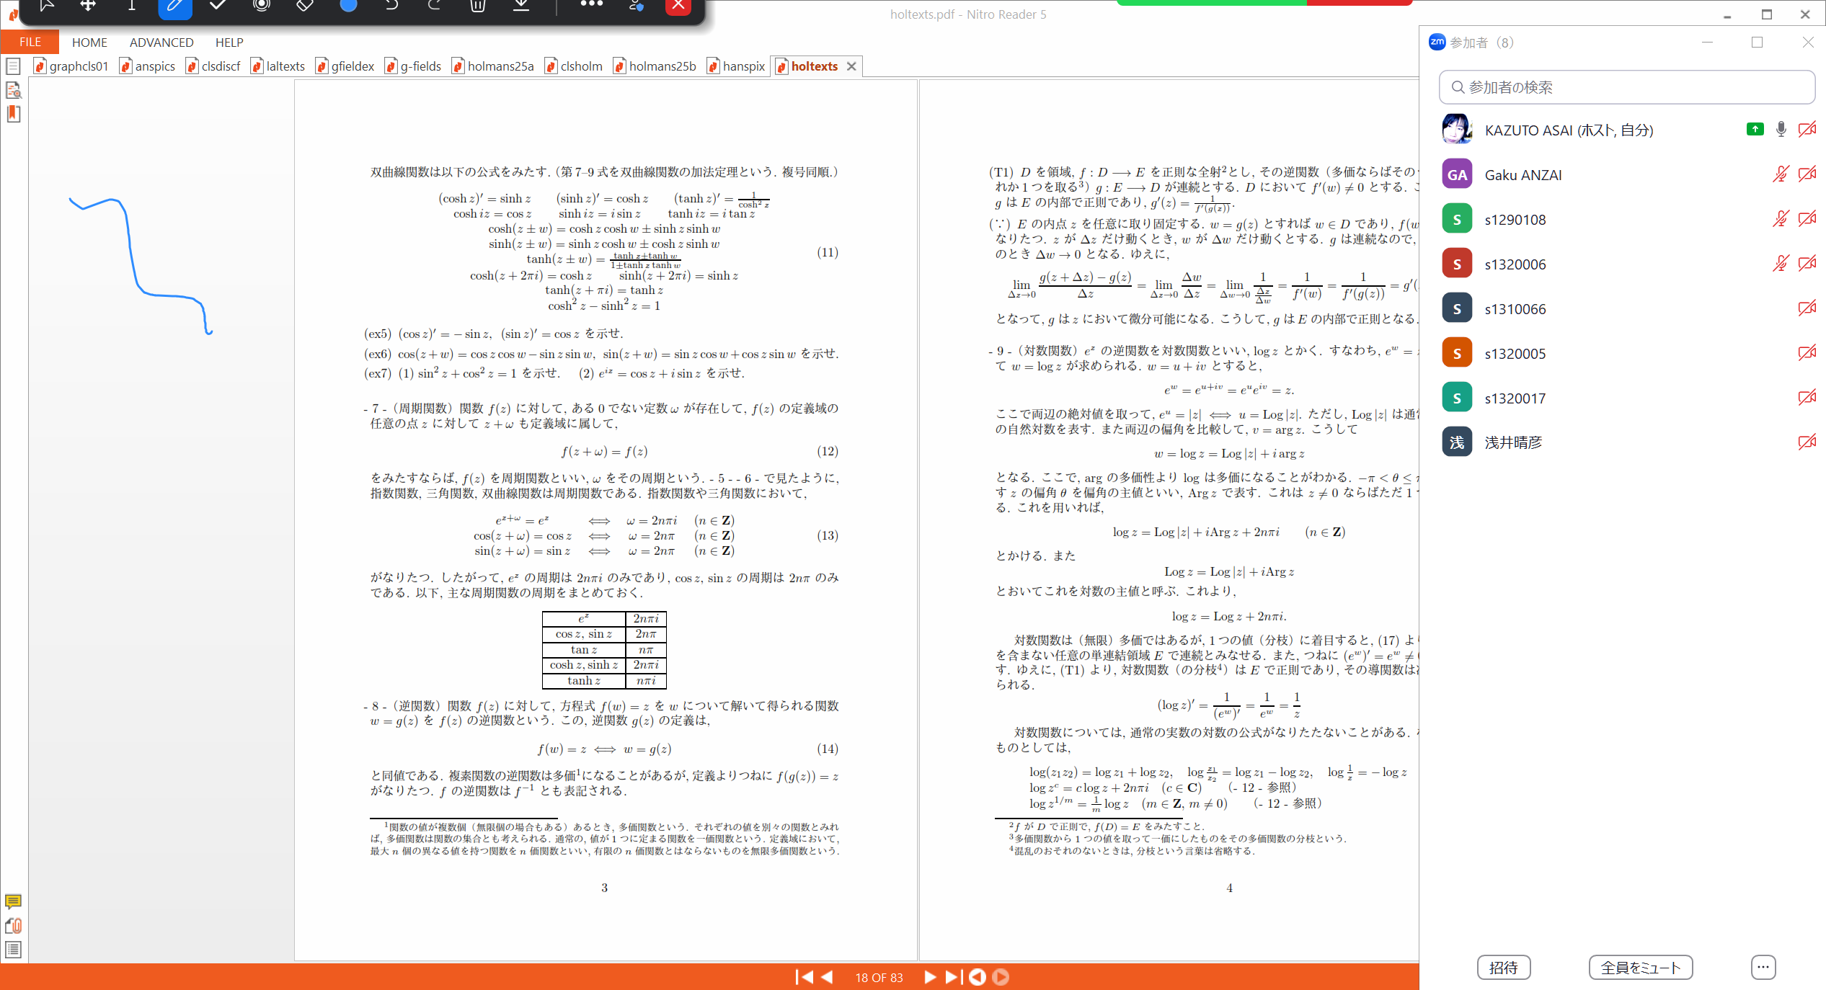Advance to the next page with the arrow

(929, 977)
